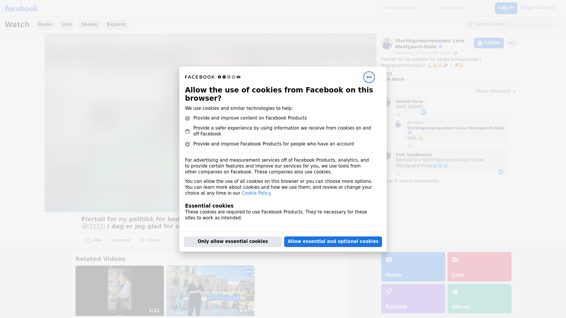Open Forgot Account link

tap(539, 8)
